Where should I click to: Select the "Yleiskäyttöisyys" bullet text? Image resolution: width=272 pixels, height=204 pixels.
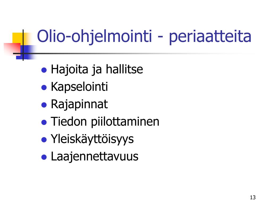[92, 139]
